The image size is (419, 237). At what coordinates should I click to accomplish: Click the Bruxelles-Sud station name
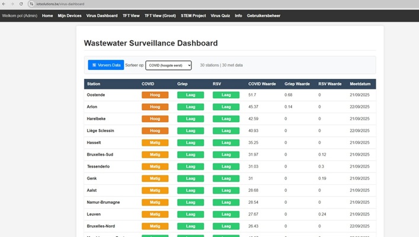click(x=100, y=155)
